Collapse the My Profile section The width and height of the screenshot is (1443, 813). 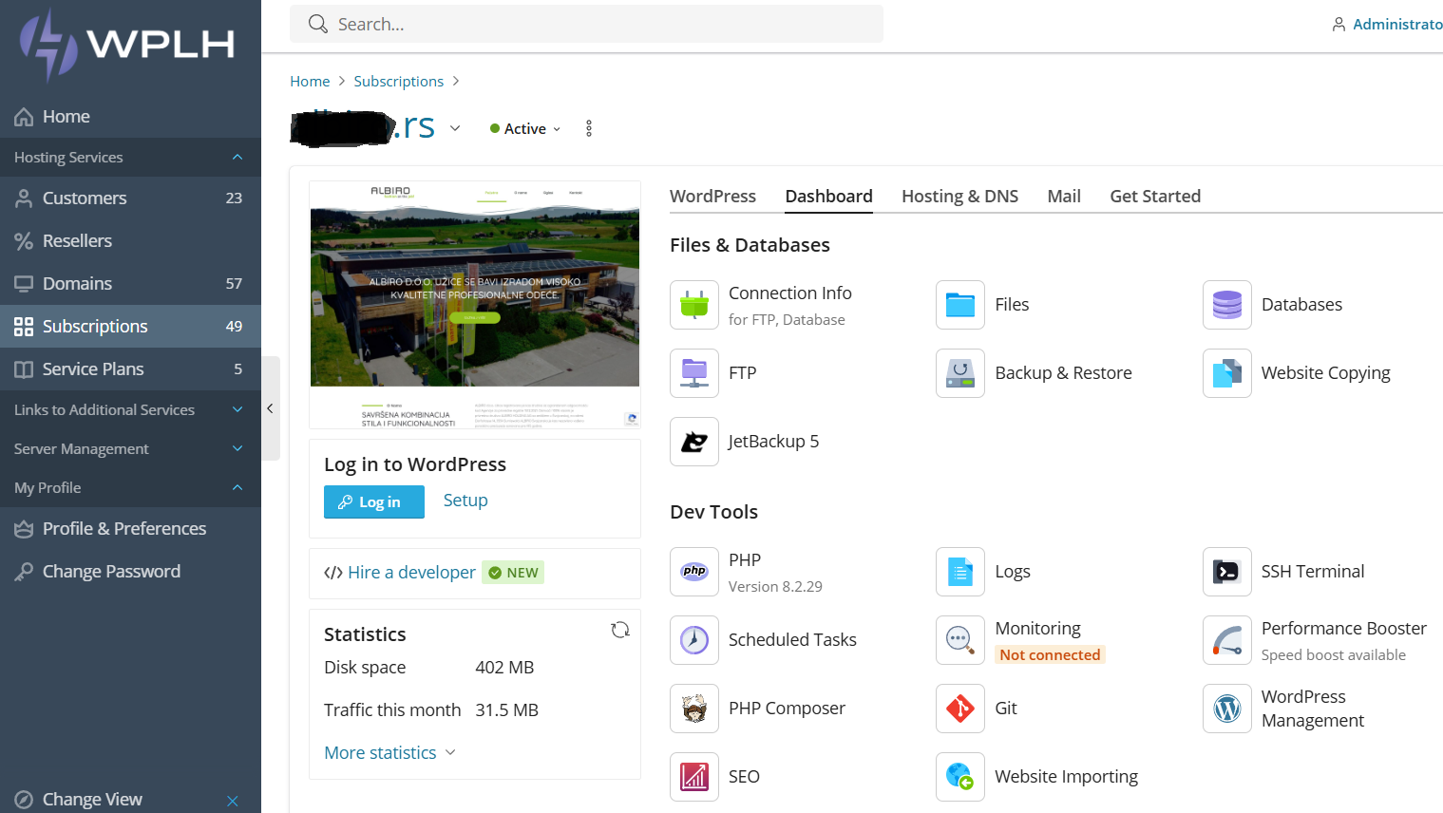point(130,487)
